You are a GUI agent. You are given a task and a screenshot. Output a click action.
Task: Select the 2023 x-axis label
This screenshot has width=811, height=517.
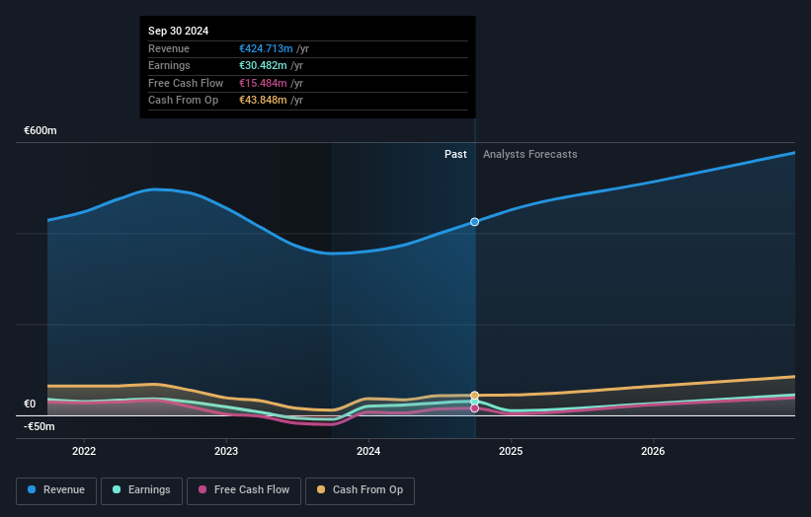click(226, 452)
